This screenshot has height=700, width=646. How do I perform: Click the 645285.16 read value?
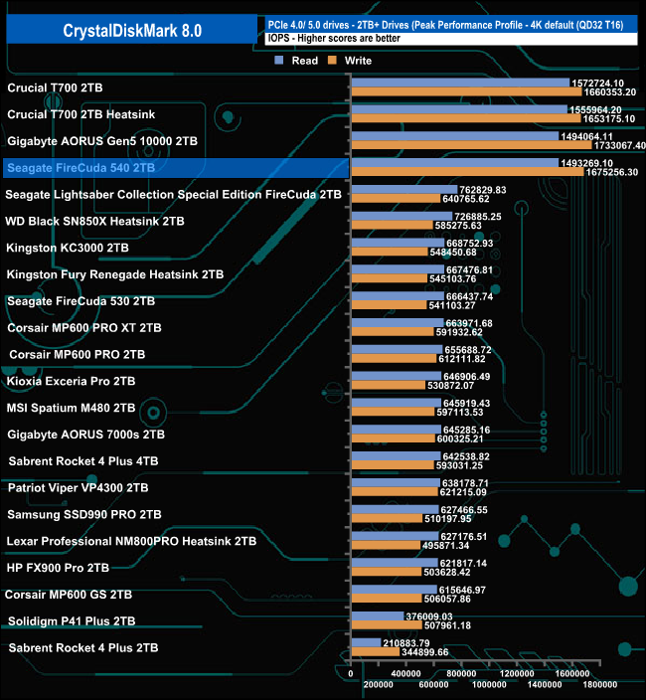point(467,430)
